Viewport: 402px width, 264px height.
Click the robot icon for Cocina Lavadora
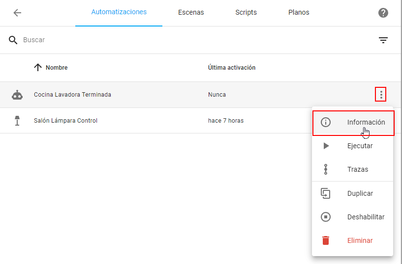pyautogui.click(x=17, y=95)
